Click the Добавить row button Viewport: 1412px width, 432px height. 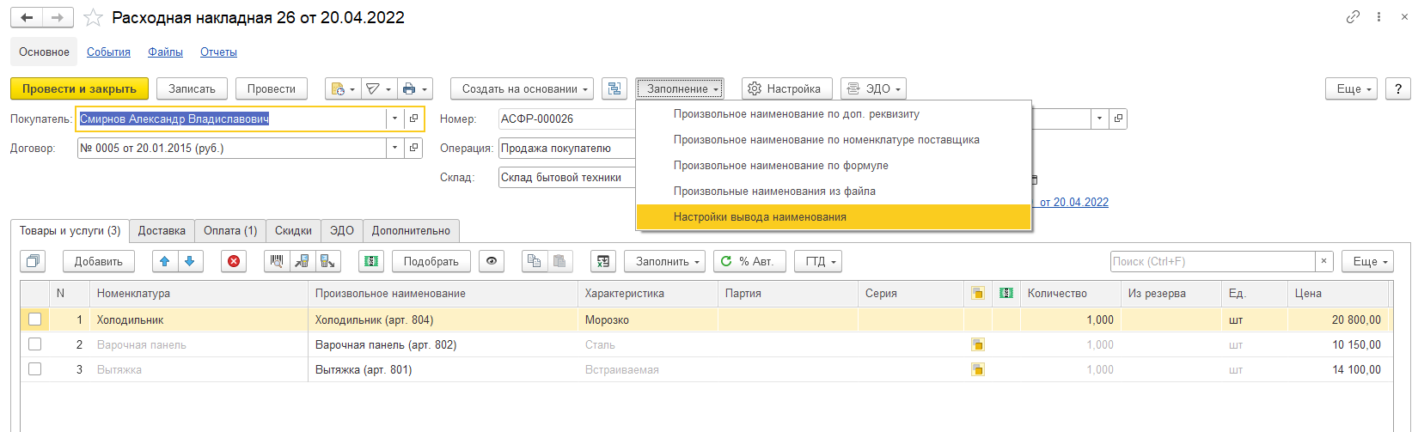(99, 261)
